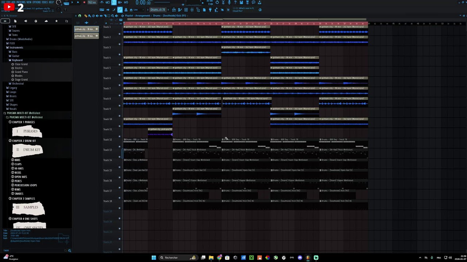Toggle mute dot for Track 5
467x262 pixels.
(x=119, y=75)
